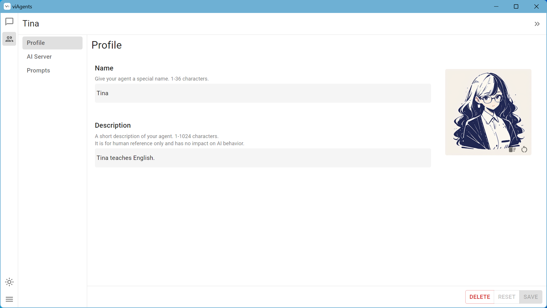Viewport: 547px width, 308px height.
Task: Expand the side panel with double chevron
Action: [x=537, y=24]
